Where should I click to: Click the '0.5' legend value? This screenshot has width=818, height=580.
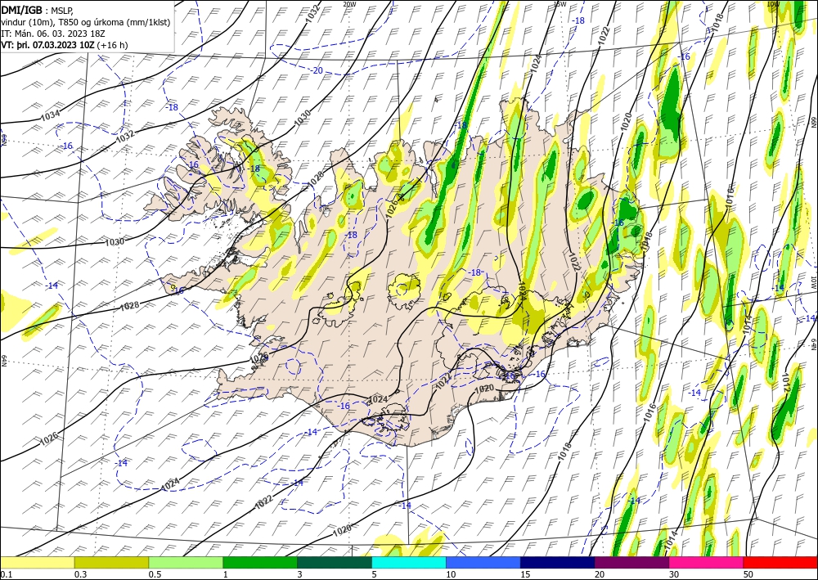pos(155,574)
